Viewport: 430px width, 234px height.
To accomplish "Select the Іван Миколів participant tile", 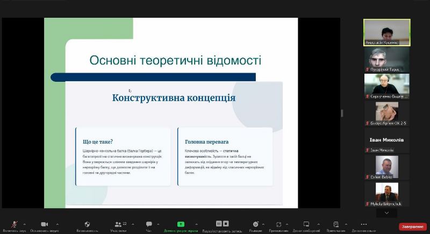I will (x=386, y=140).
